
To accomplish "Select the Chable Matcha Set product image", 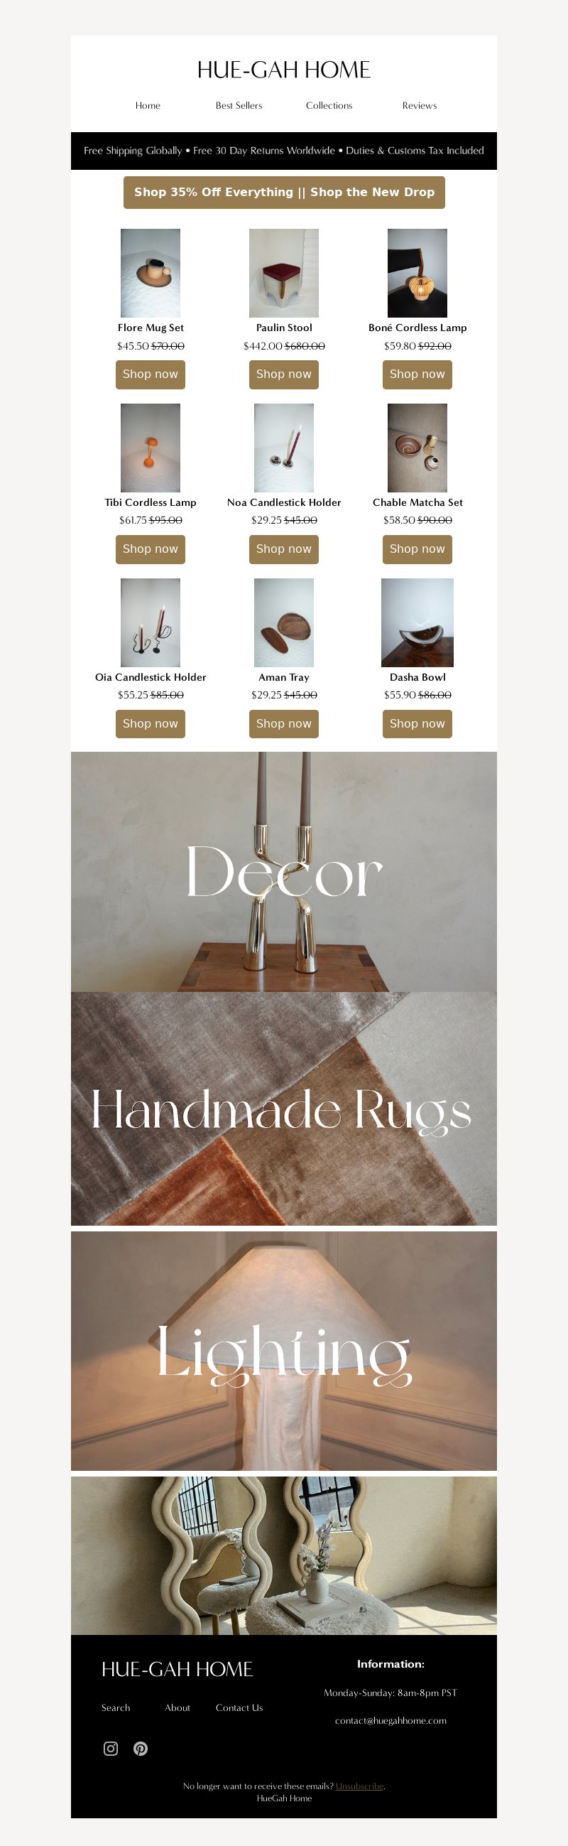I will click(417, 448).
